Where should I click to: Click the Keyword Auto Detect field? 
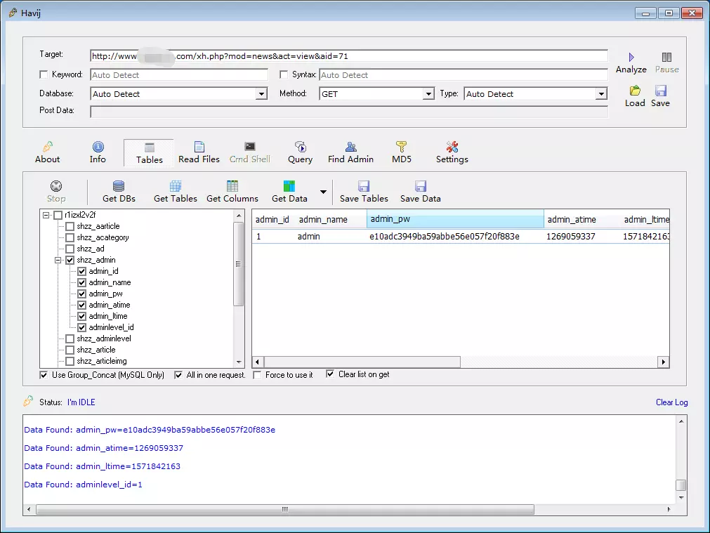179,74
